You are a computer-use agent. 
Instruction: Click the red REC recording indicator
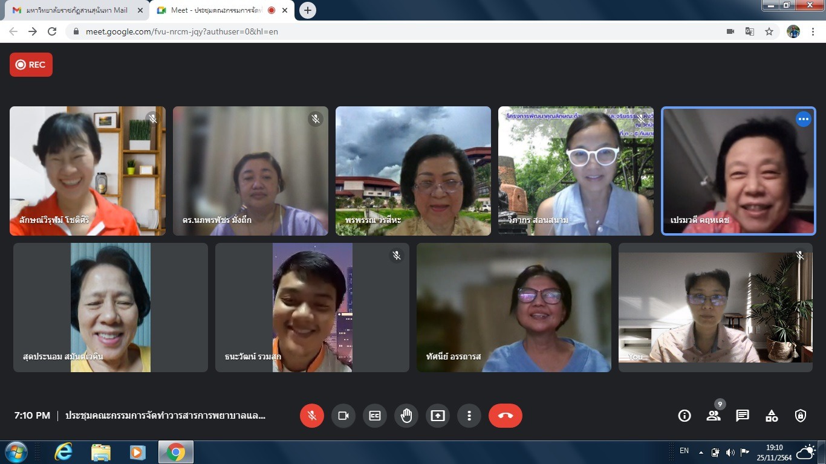[x=31, y=65]
